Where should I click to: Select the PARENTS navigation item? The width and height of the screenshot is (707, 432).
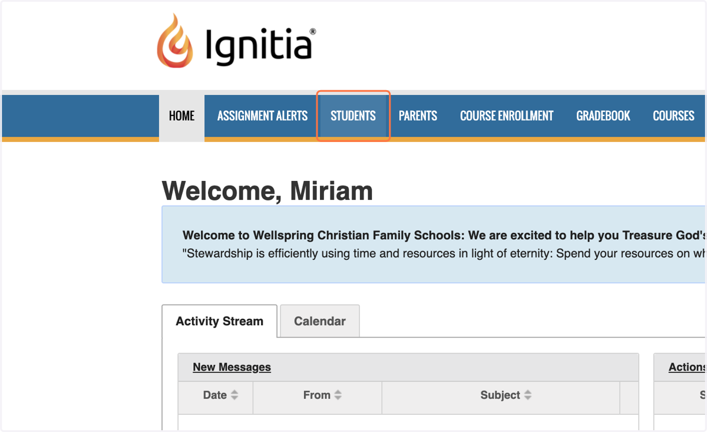[x=418, y=116]
